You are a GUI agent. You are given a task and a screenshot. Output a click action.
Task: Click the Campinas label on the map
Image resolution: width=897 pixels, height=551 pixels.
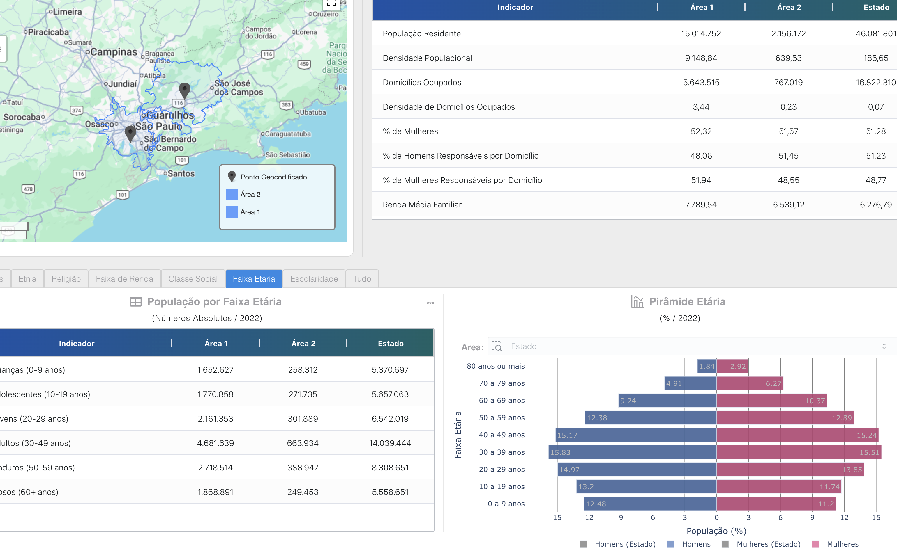(114, 52)
